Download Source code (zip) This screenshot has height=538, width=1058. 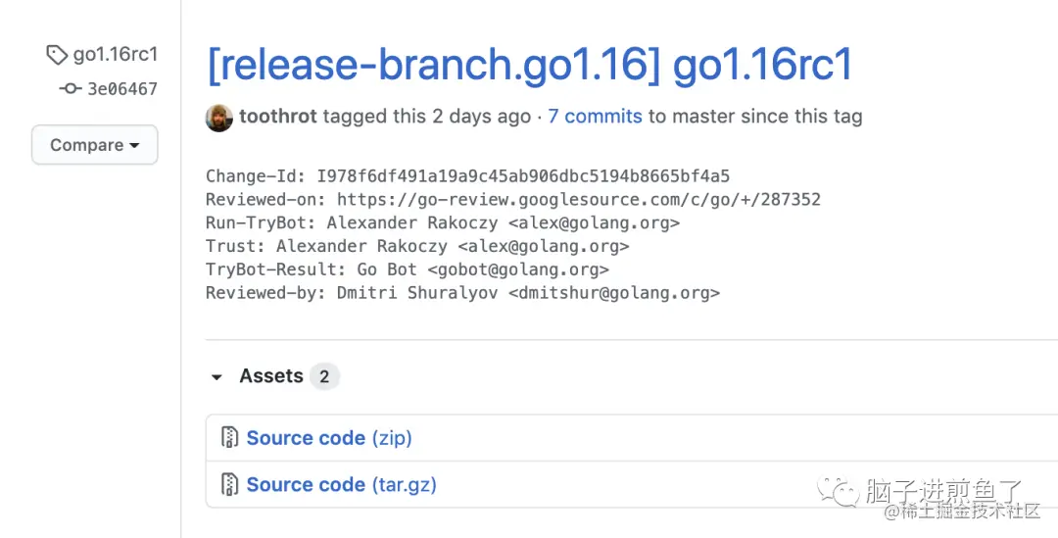[329, 438]
